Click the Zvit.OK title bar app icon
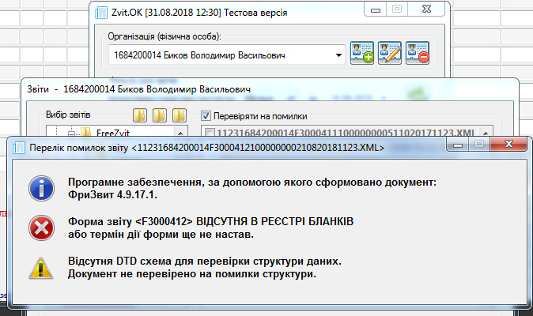The width and height of the screenshot is (533, 316). [x=100, y=13]
